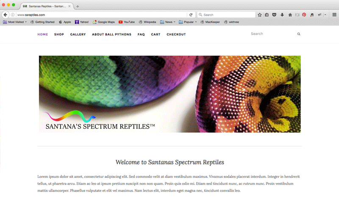
Task: Expand the Popular bookmarks folder
Action: point(188,22)
